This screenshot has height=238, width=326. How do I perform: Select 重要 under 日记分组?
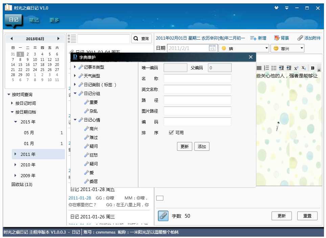click(91, 102)
